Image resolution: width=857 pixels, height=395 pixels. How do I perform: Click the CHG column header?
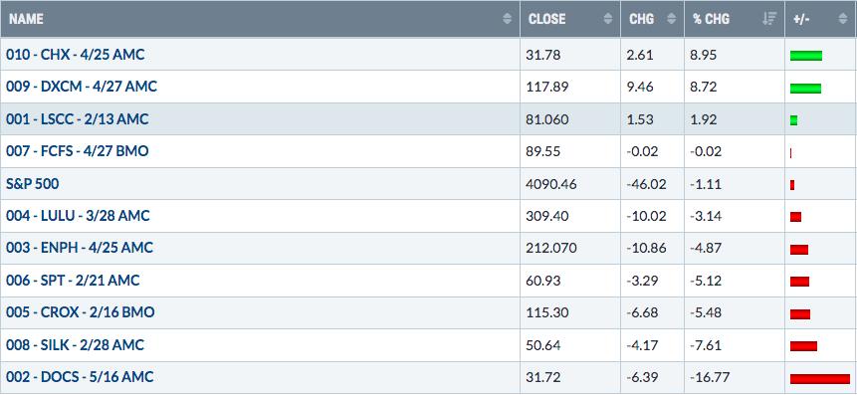[x=642, y=19]
